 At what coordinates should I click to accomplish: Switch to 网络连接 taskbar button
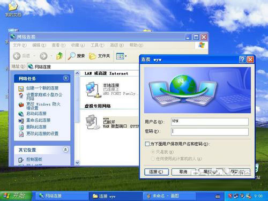tap(62, 196)
